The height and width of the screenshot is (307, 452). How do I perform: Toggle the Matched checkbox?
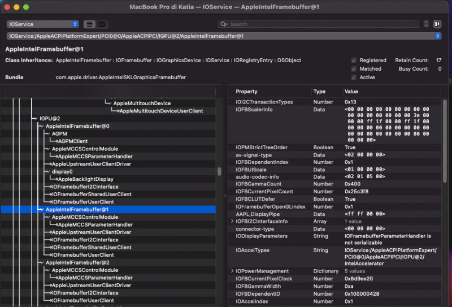tap(354, 69)
